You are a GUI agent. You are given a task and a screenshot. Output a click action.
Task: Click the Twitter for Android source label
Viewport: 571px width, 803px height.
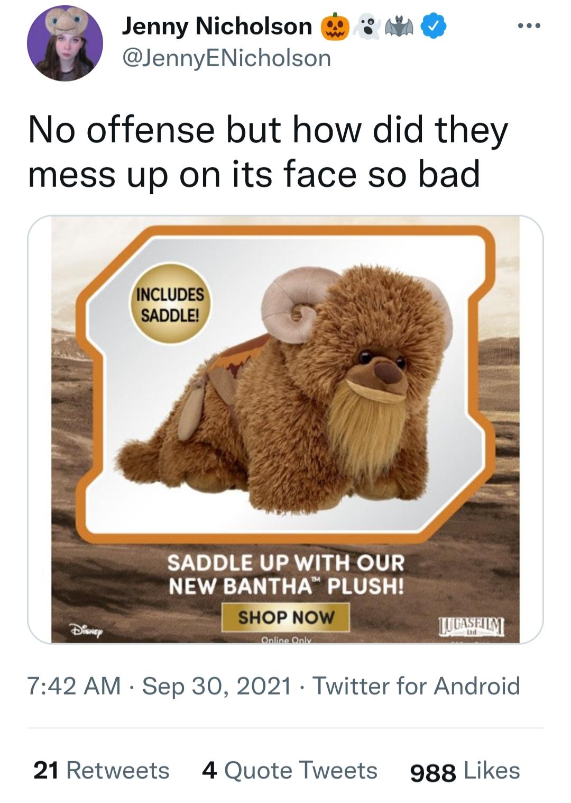pyautogui.click(x=417, y=686)
